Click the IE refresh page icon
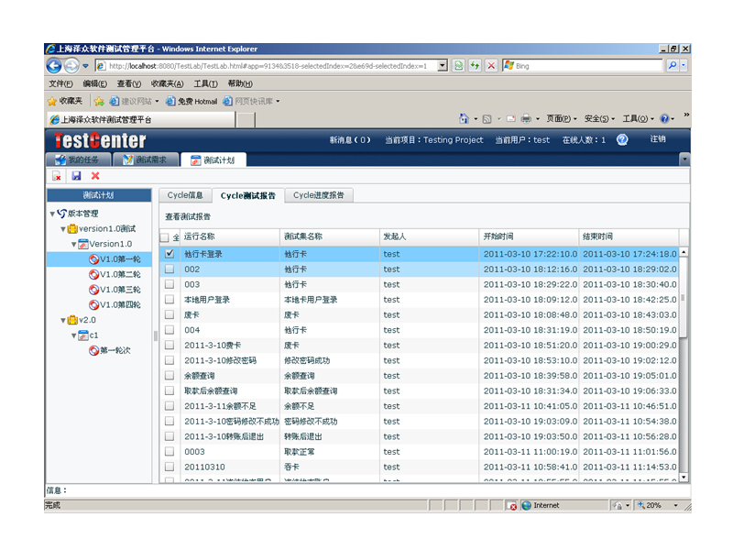 pos(475,66)
